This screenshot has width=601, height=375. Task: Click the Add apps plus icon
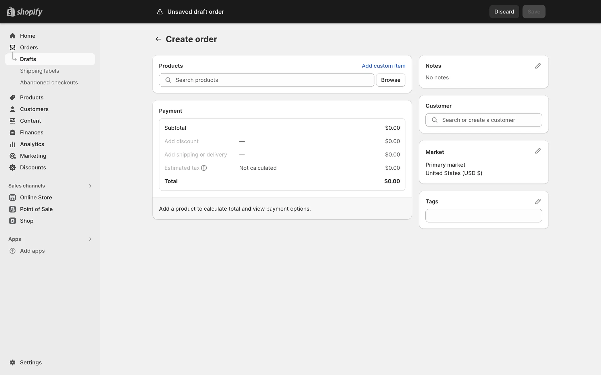13,251
